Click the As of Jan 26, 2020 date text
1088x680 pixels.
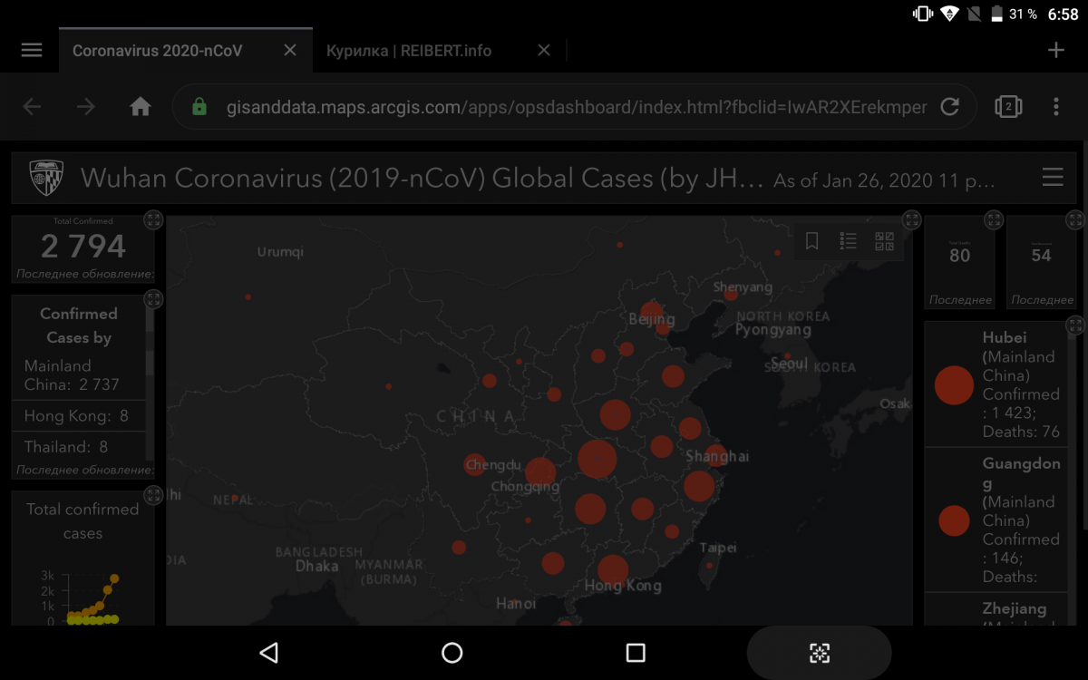click(x=884, y=180)
